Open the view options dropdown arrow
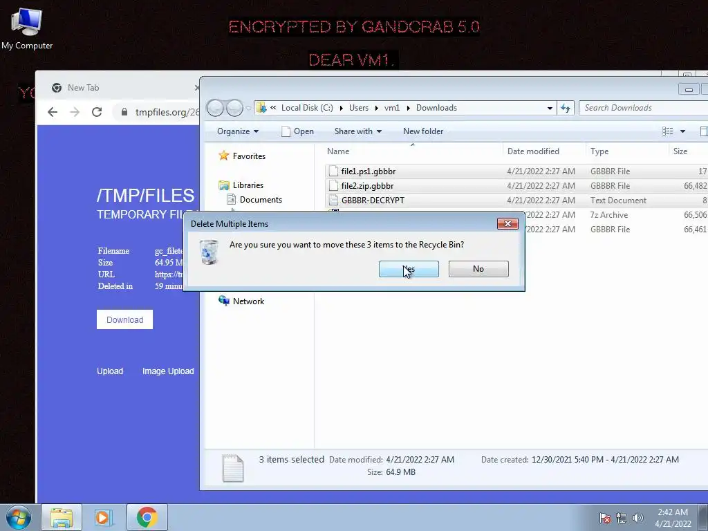 pyautogui.click(x=682, y=131)
